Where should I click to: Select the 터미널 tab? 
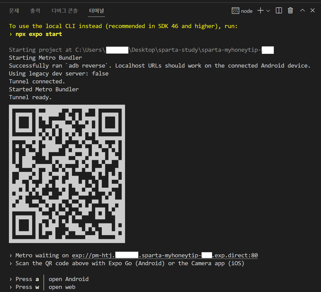(96, 11)
